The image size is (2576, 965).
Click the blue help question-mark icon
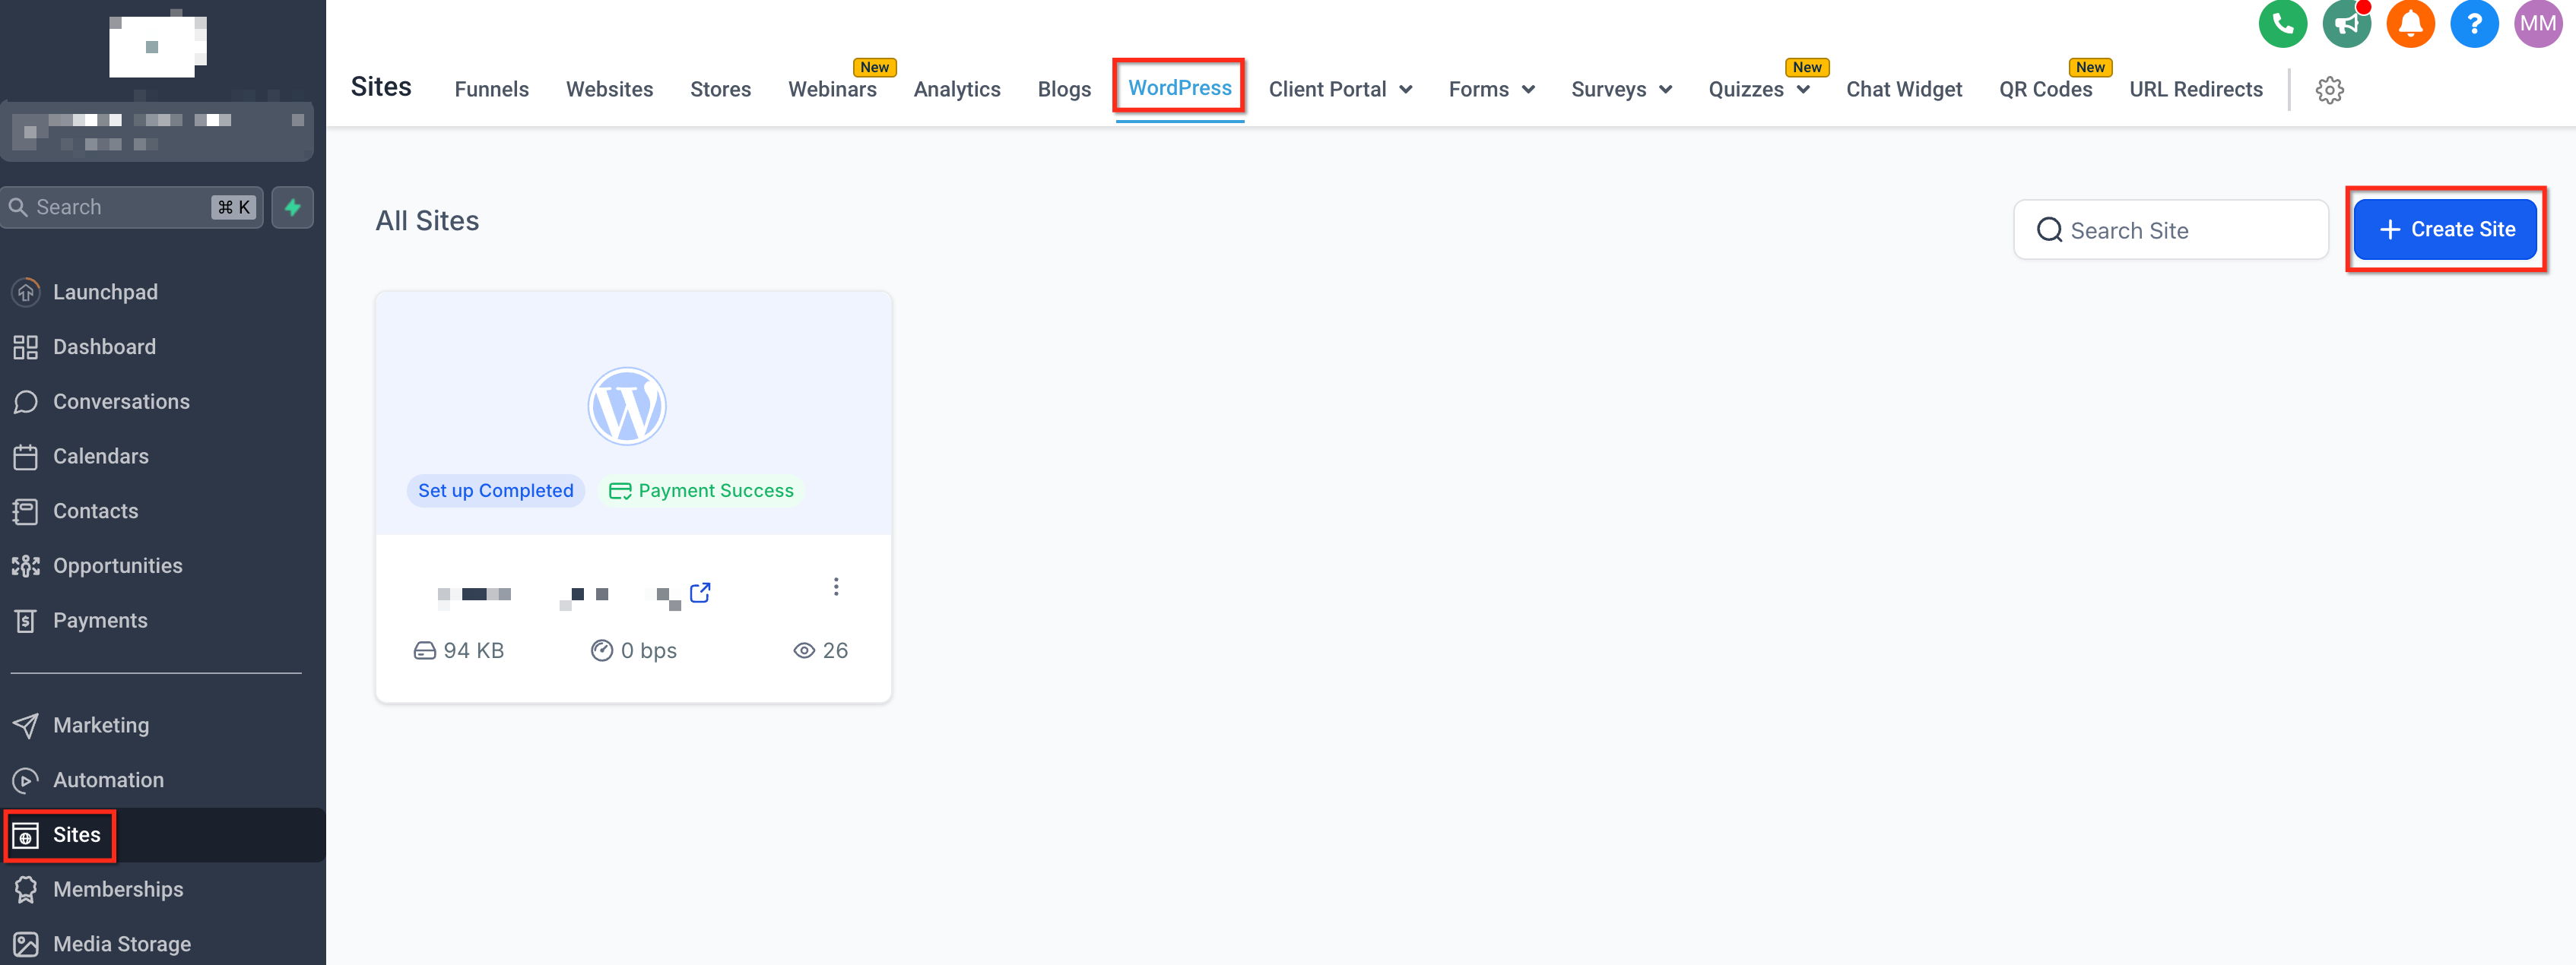2474,24
